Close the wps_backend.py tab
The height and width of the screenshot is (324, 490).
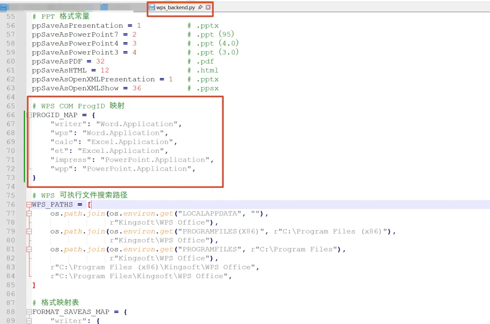click(x=208, y=7)
